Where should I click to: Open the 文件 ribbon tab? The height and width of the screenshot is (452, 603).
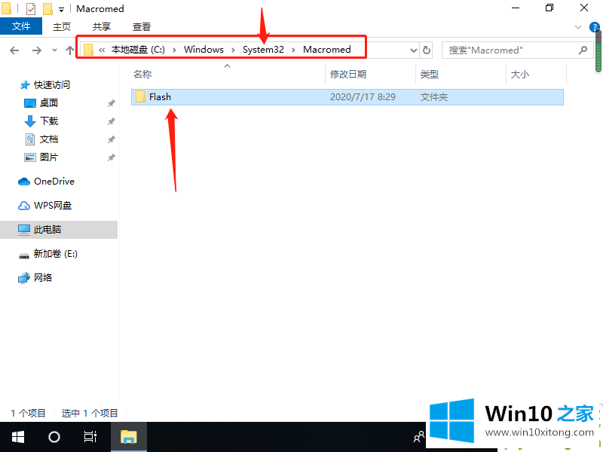pos(21,26)
